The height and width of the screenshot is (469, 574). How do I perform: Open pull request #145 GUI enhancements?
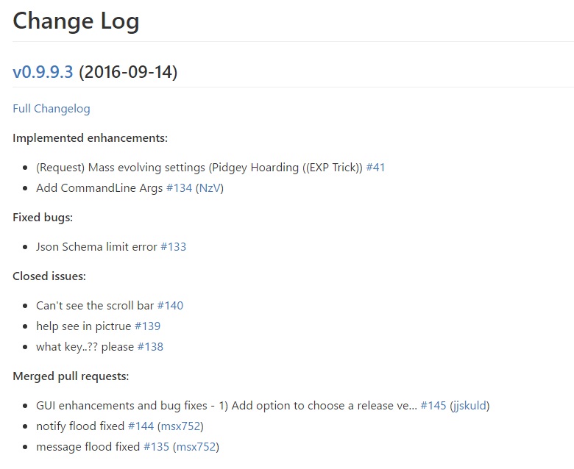click(433, 405)
